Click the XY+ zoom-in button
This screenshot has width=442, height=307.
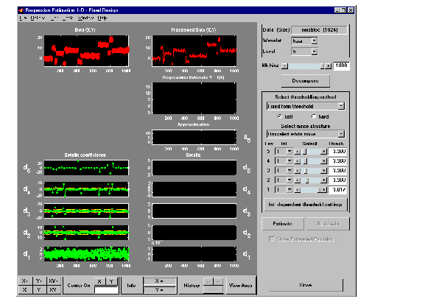click(x=53, y=281)
